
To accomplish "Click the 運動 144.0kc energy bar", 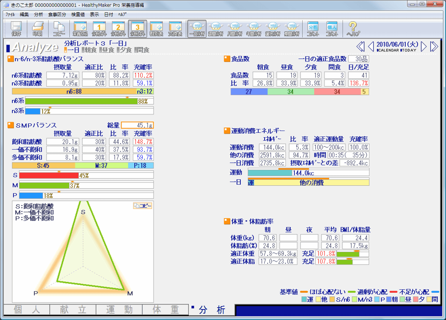I will [x=270, y=173].
